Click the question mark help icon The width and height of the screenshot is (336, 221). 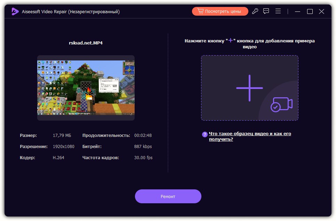[205, 133]
